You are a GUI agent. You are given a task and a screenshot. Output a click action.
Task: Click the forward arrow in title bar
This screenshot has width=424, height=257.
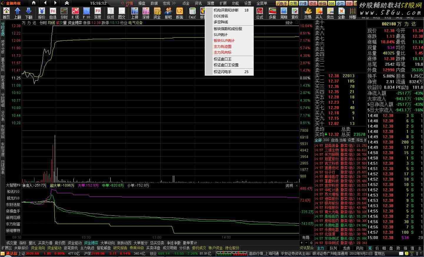[55, 3]
